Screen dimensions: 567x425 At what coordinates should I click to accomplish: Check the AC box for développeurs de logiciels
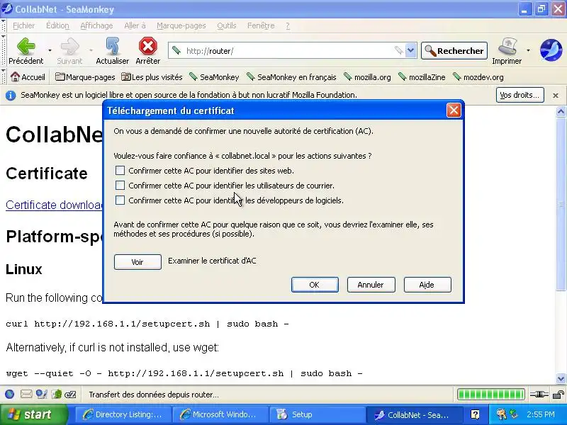pos(120,200)
